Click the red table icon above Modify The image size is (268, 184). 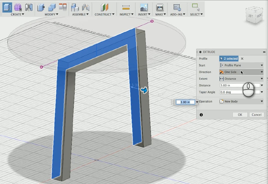63,7
